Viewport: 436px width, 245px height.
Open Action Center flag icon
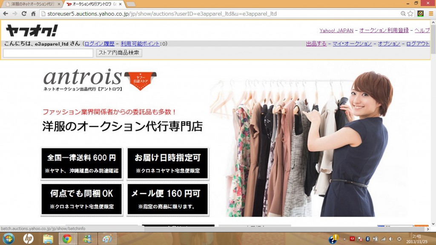360,239
